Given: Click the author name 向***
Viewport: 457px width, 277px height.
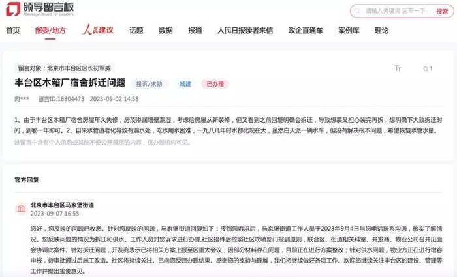Looking at the screenshot, I should [x=22, y=99].
